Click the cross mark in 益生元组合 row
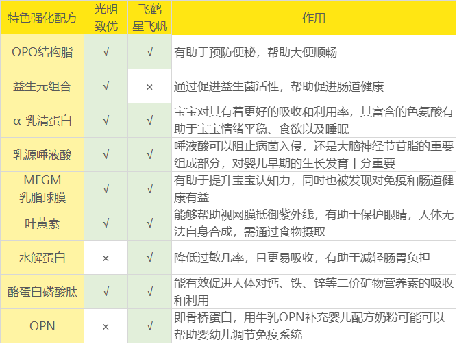 click(149, 86)
